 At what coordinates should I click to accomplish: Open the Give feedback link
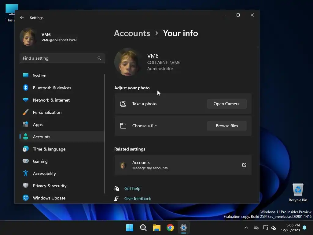coord(138,198)
